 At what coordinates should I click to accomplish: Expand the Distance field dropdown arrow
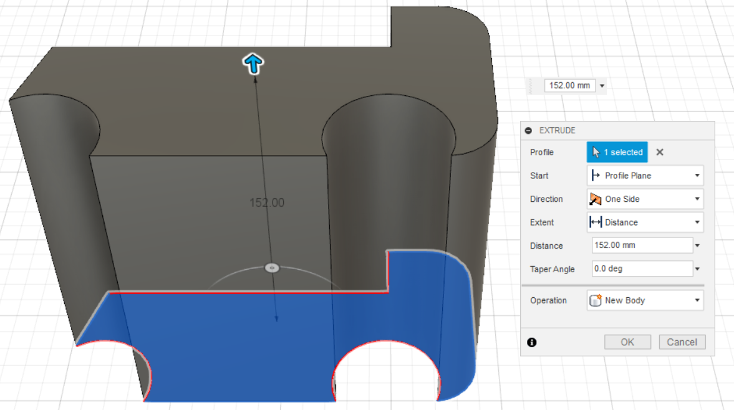(697, 246)
